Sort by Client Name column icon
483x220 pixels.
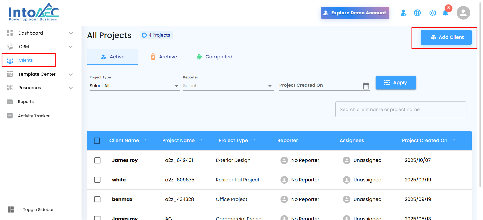click(x=145, y=141)
